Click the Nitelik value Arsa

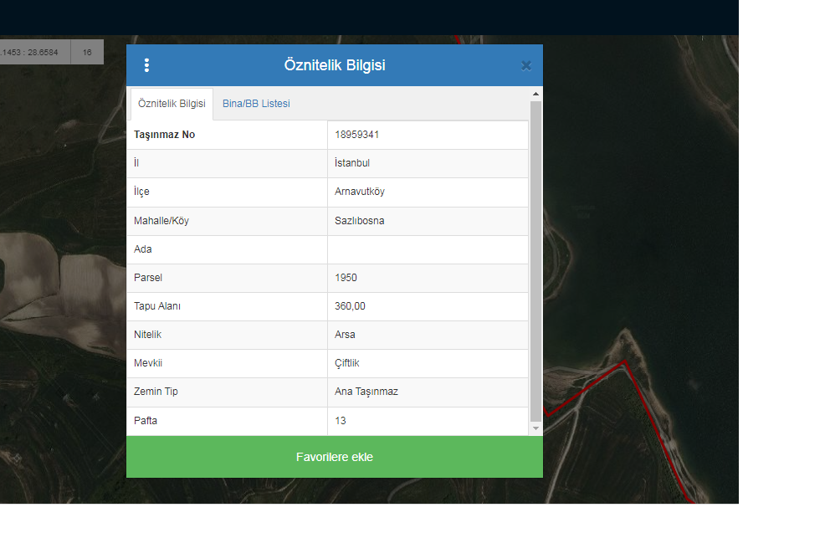[345, 335]
